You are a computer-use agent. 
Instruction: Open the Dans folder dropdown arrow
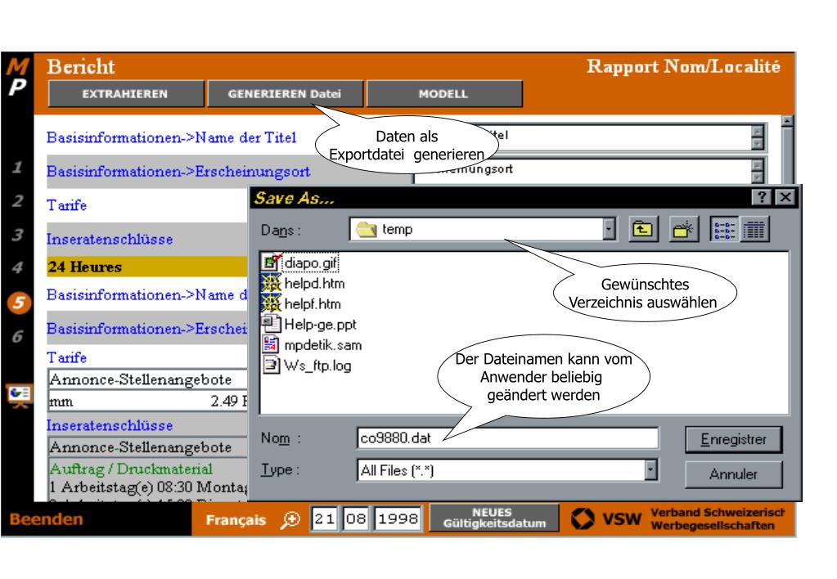(609, 230)
